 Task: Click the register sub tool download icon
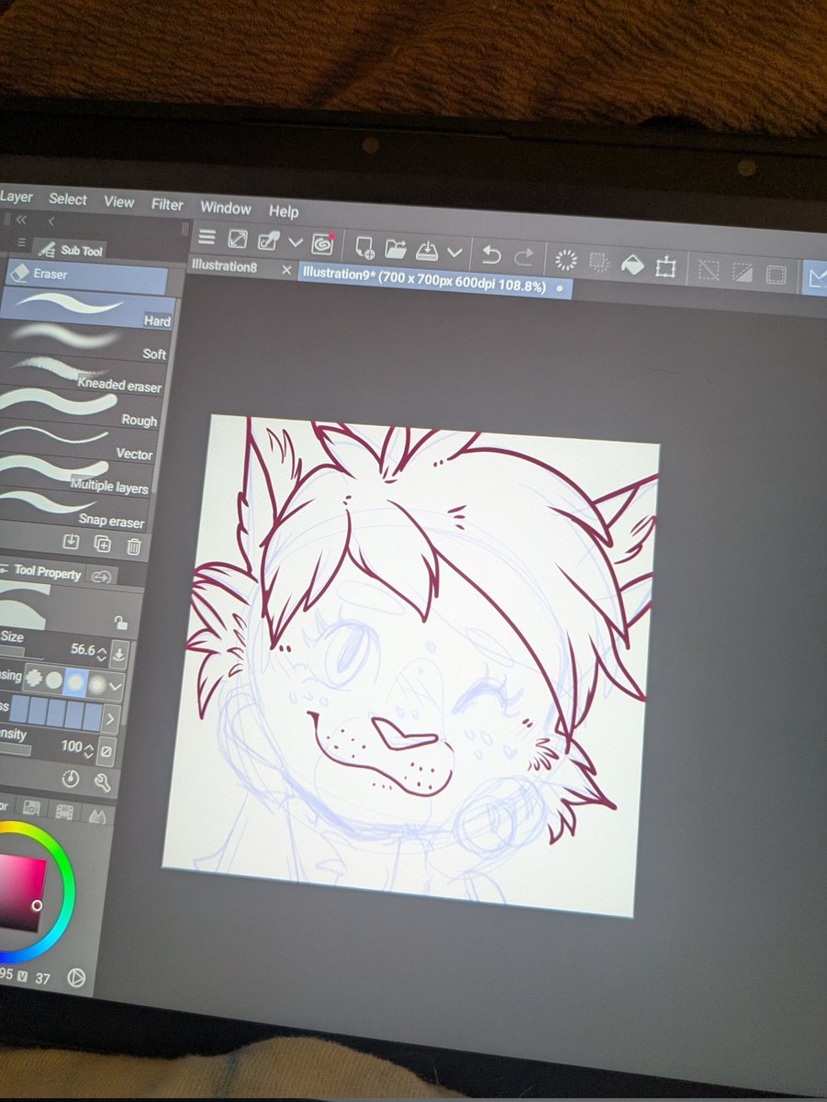(x=70, y=543)
